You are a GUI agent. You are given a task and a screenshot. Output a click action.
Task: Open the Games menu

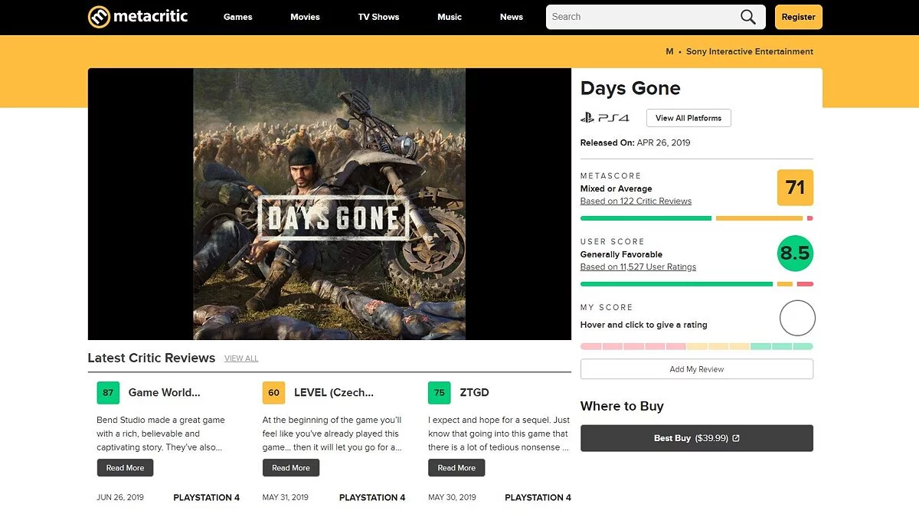[237, 17]
